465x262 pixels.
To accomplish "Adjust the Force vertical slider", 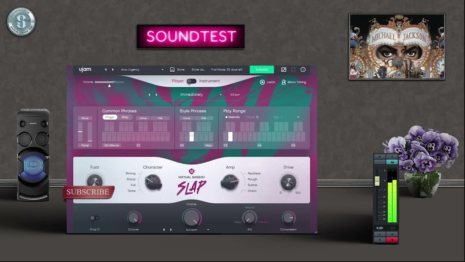I will click(x=80, y=132).
